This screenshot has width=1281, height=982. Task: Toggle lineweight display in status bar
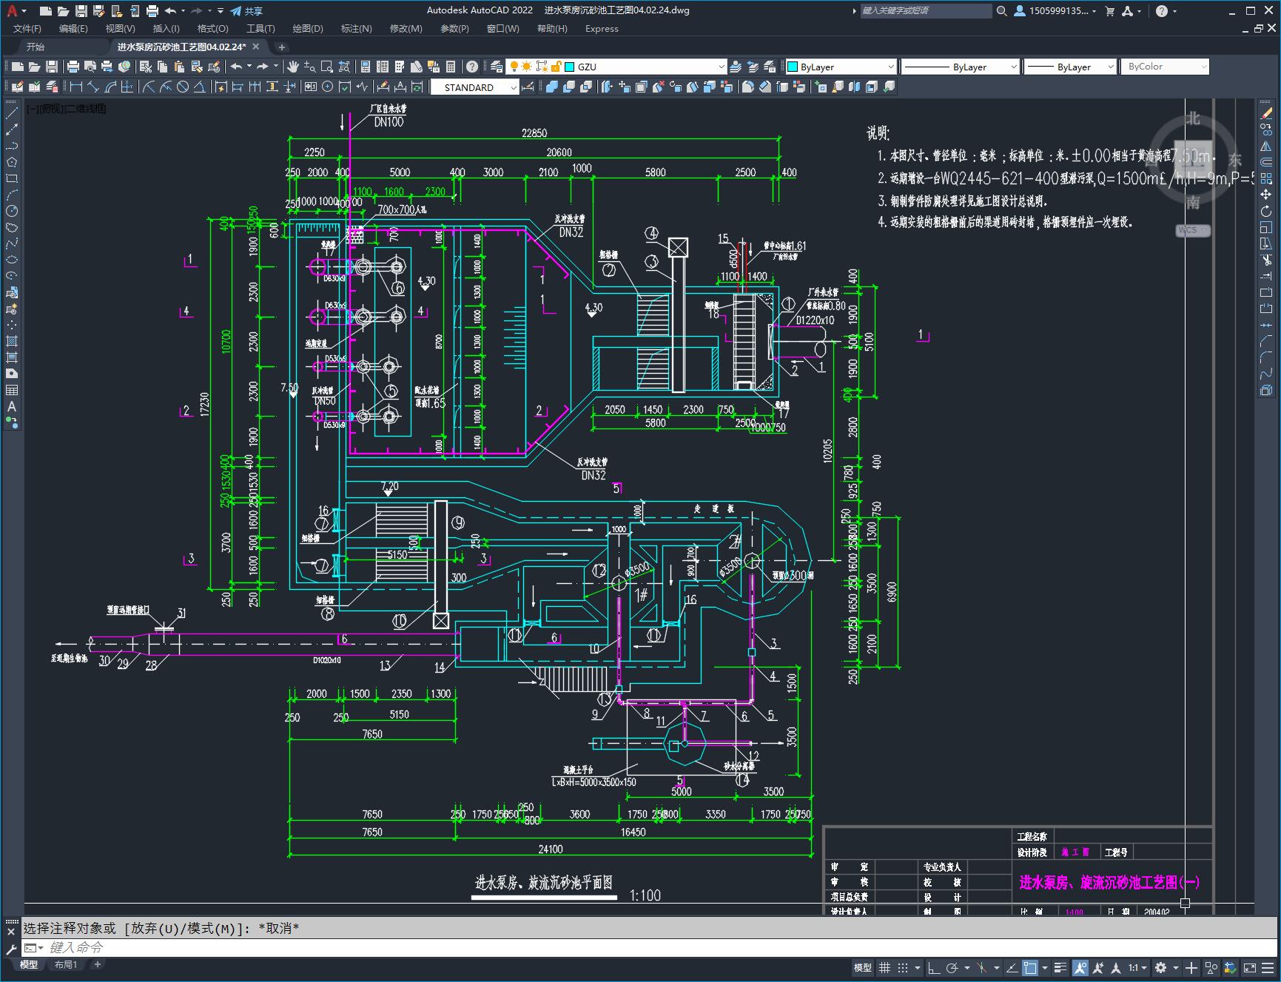point(1060,968)
